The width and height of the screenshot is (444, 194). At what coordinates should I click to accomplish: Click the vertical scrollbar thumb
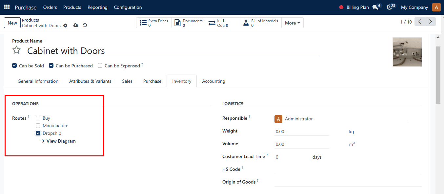438,75
